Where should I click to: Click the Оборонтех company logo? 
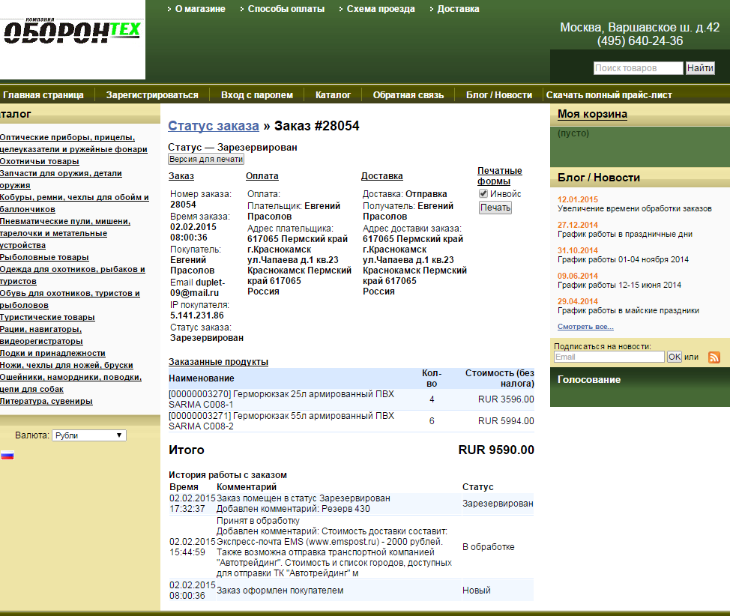[x=72, y=31]
